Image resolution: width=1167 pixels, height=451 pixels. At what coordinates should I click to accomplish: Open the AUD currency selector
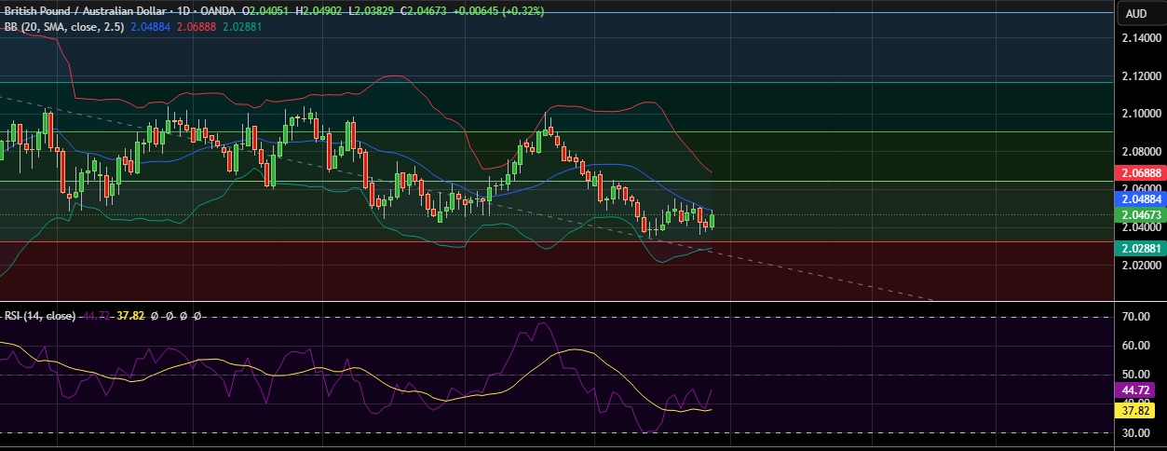(1135, 13)
